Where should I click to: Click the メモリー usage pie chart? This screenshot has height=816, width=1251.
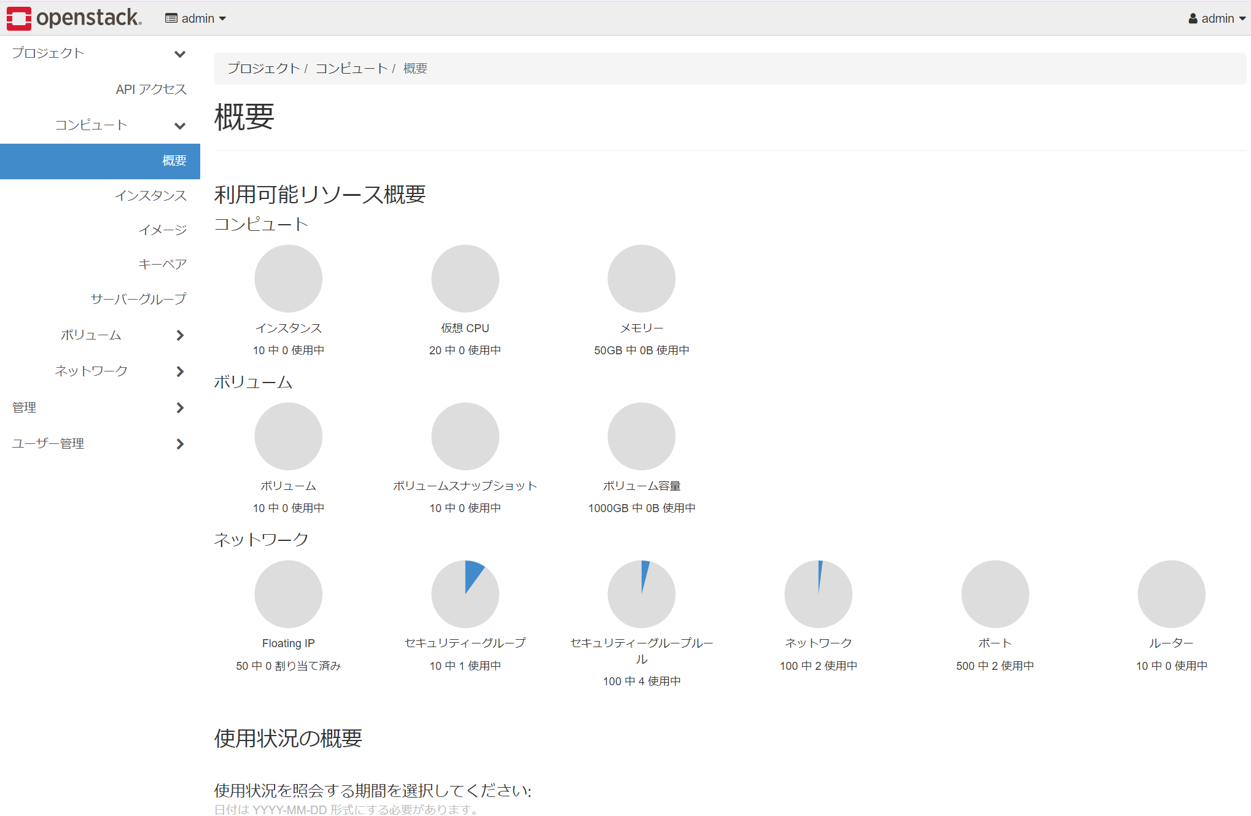(641, 278)
